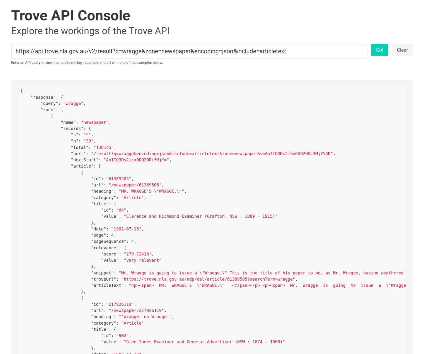
Task: Click the "records" key in the JSON
Action: pyautogui.click(x=72, y=129)
